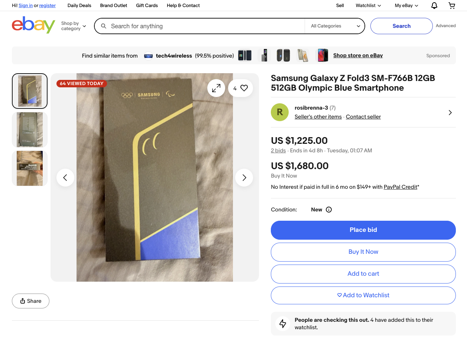Click the Place bid button
Viewport: 467px width, 340px height.
(x=363, y=230)
